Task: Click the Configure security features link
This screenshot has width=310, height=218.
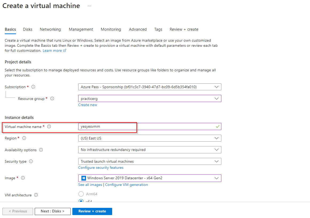Action: tap(101, 168)
